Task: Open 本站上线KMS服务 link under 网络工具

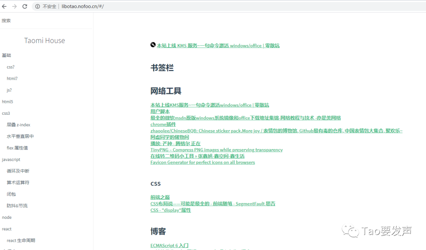Action: pos(210,105)
